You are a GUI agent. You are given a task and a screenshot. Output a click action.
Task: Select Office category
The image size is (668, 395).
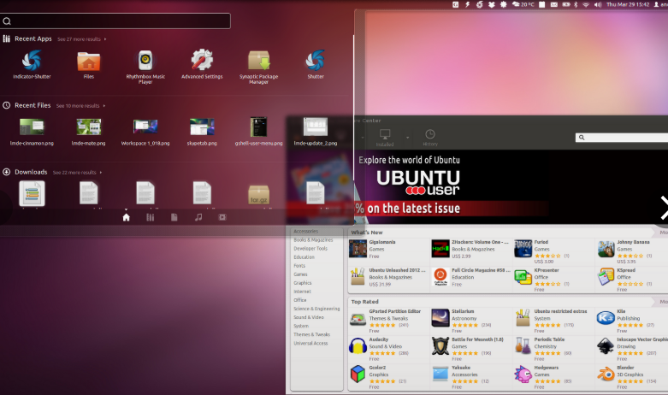tap(300, 300)
